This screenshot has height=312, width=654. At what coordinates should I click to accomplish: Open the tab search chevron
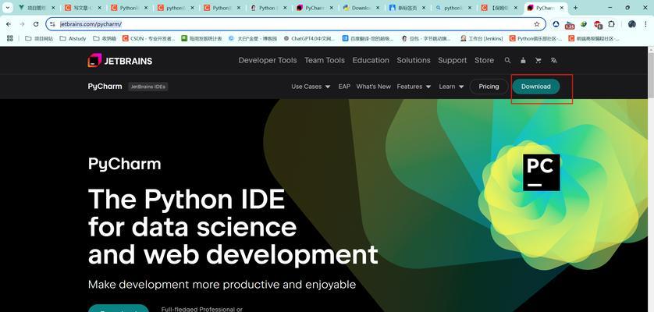[x=8, y=8]
